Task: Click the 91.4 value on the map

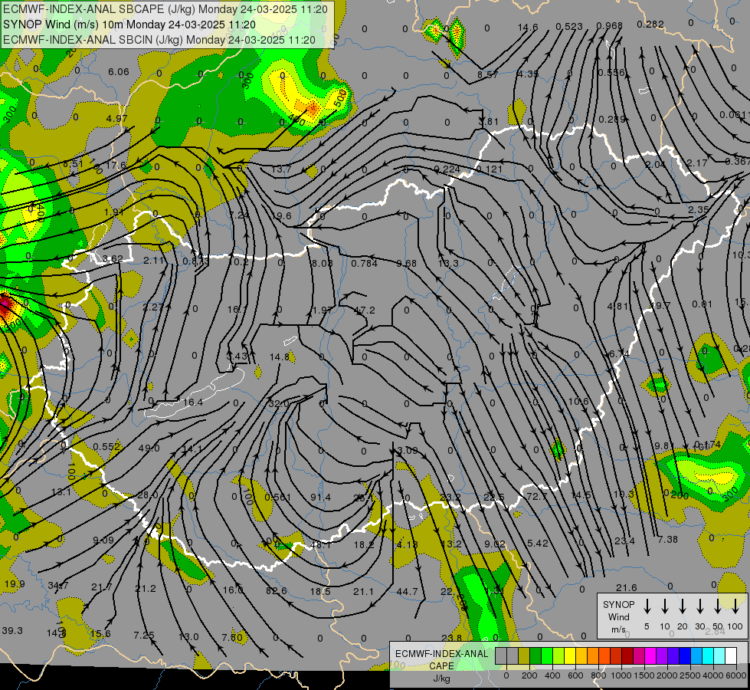Action: pos(320,498)
